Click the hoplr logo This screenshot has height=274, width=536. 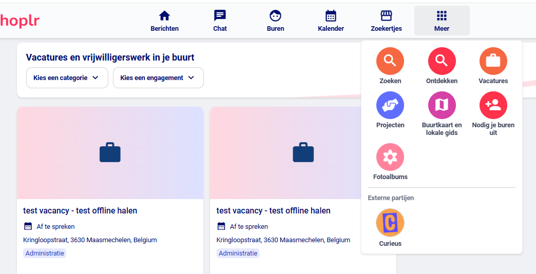[x=20, y=21]
